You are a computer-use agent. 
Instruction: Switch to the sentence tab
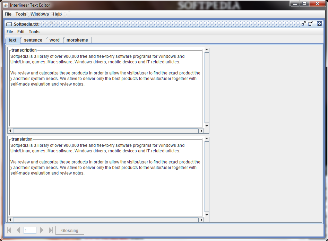tap(33, 40)
